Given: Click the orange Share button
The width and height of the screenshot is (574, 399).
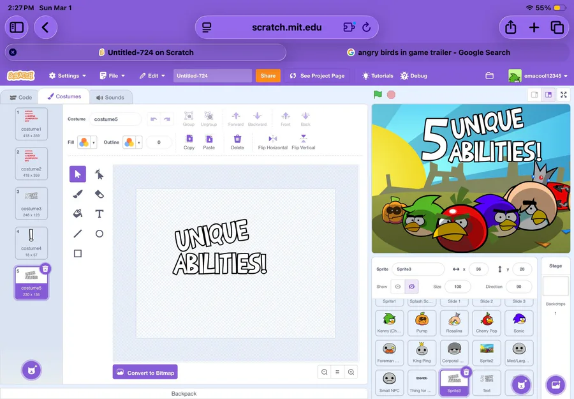Looking at the screenshot, I should click(268, 76).
